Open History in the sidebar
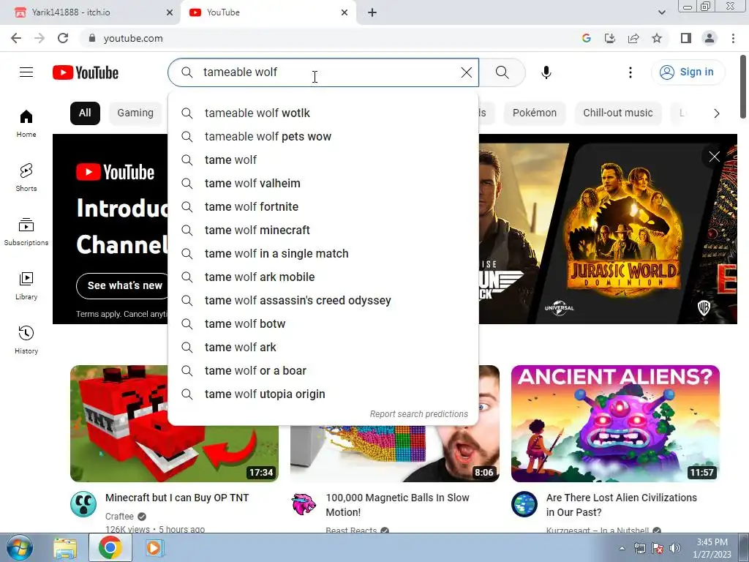This screenshot has width=749, height=562. [26, 340]
